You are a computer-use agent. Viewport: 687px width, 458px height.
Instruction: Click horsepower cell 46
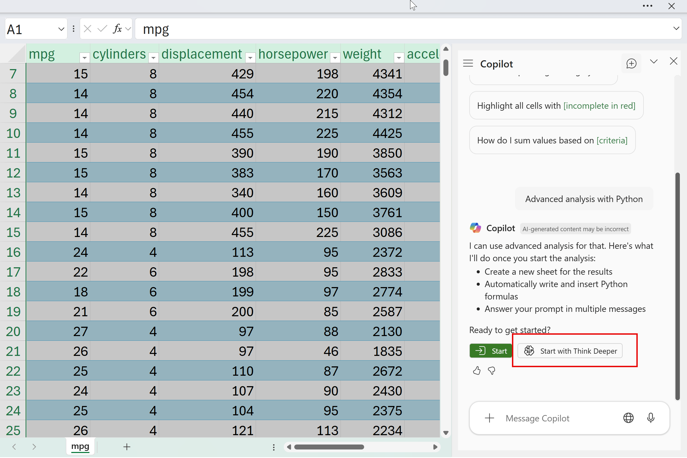point(298,351)
